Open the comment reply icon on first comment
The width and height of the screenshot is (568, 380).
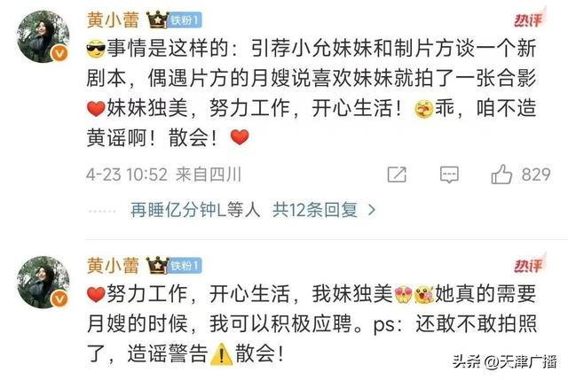(x=449, y=174)
